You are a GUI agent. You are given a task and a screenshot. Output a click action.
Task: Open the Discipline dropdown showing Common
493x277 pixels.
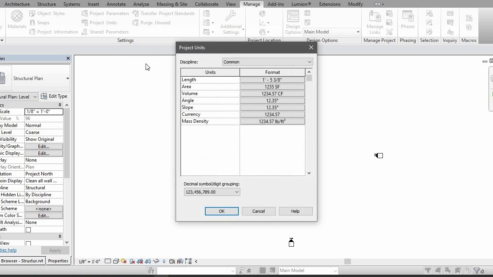click(267, 62)
